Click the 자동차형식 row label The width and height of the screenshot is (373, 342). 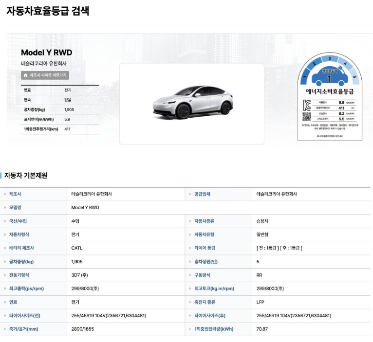tap(19, 234)
